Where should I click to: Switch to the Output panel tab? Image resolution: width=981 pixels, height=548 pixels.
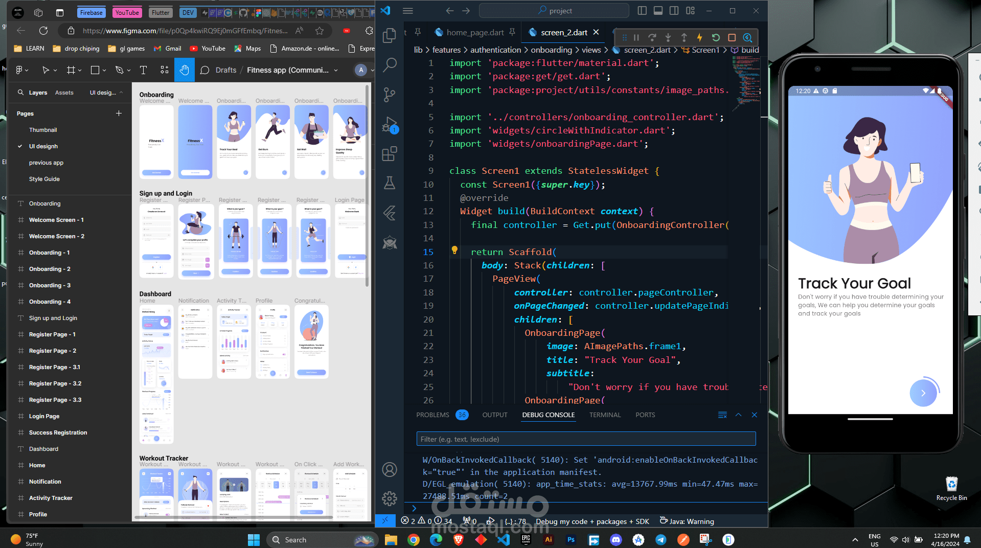click(x=495, y=415)
